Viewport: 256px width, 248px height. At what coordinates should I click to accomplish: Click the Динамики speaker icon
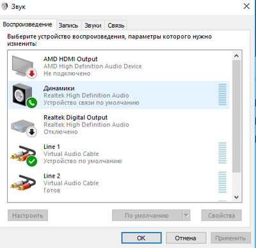24,95
